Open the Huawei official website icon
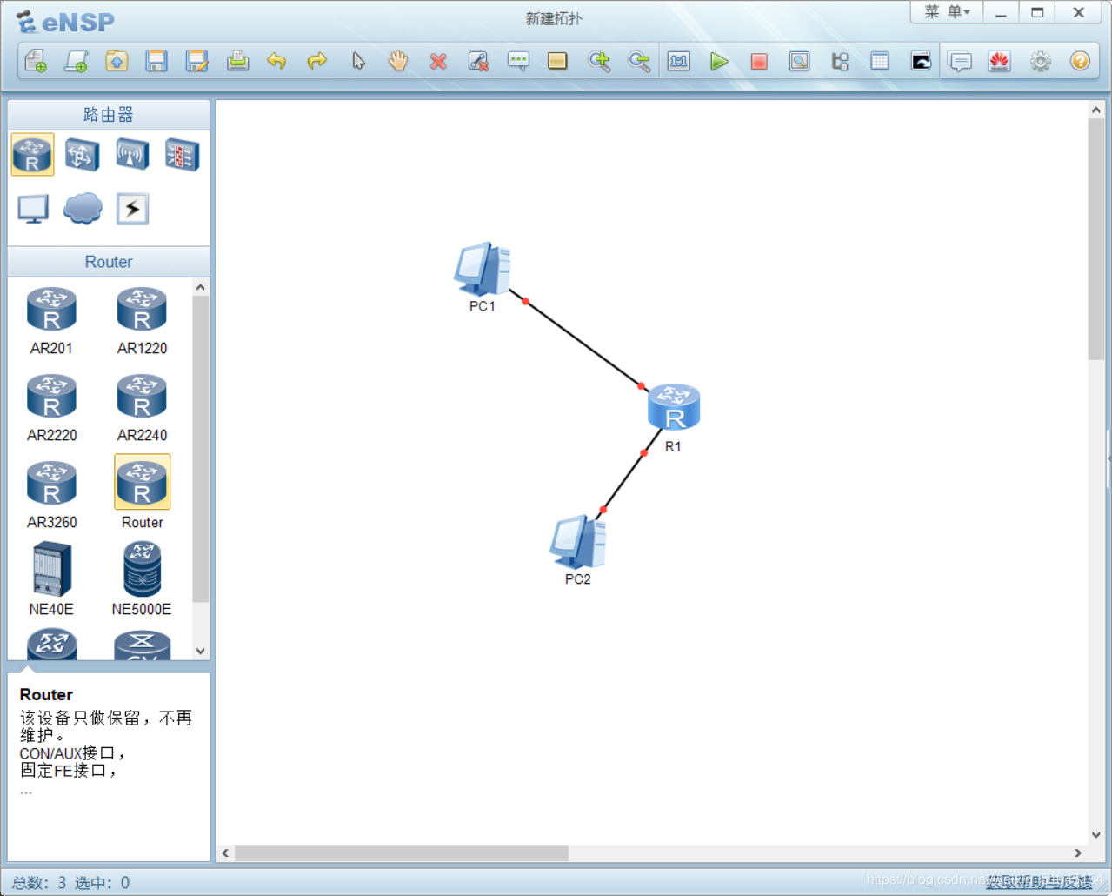The image size is (1112, 896). click(1000, 61)
